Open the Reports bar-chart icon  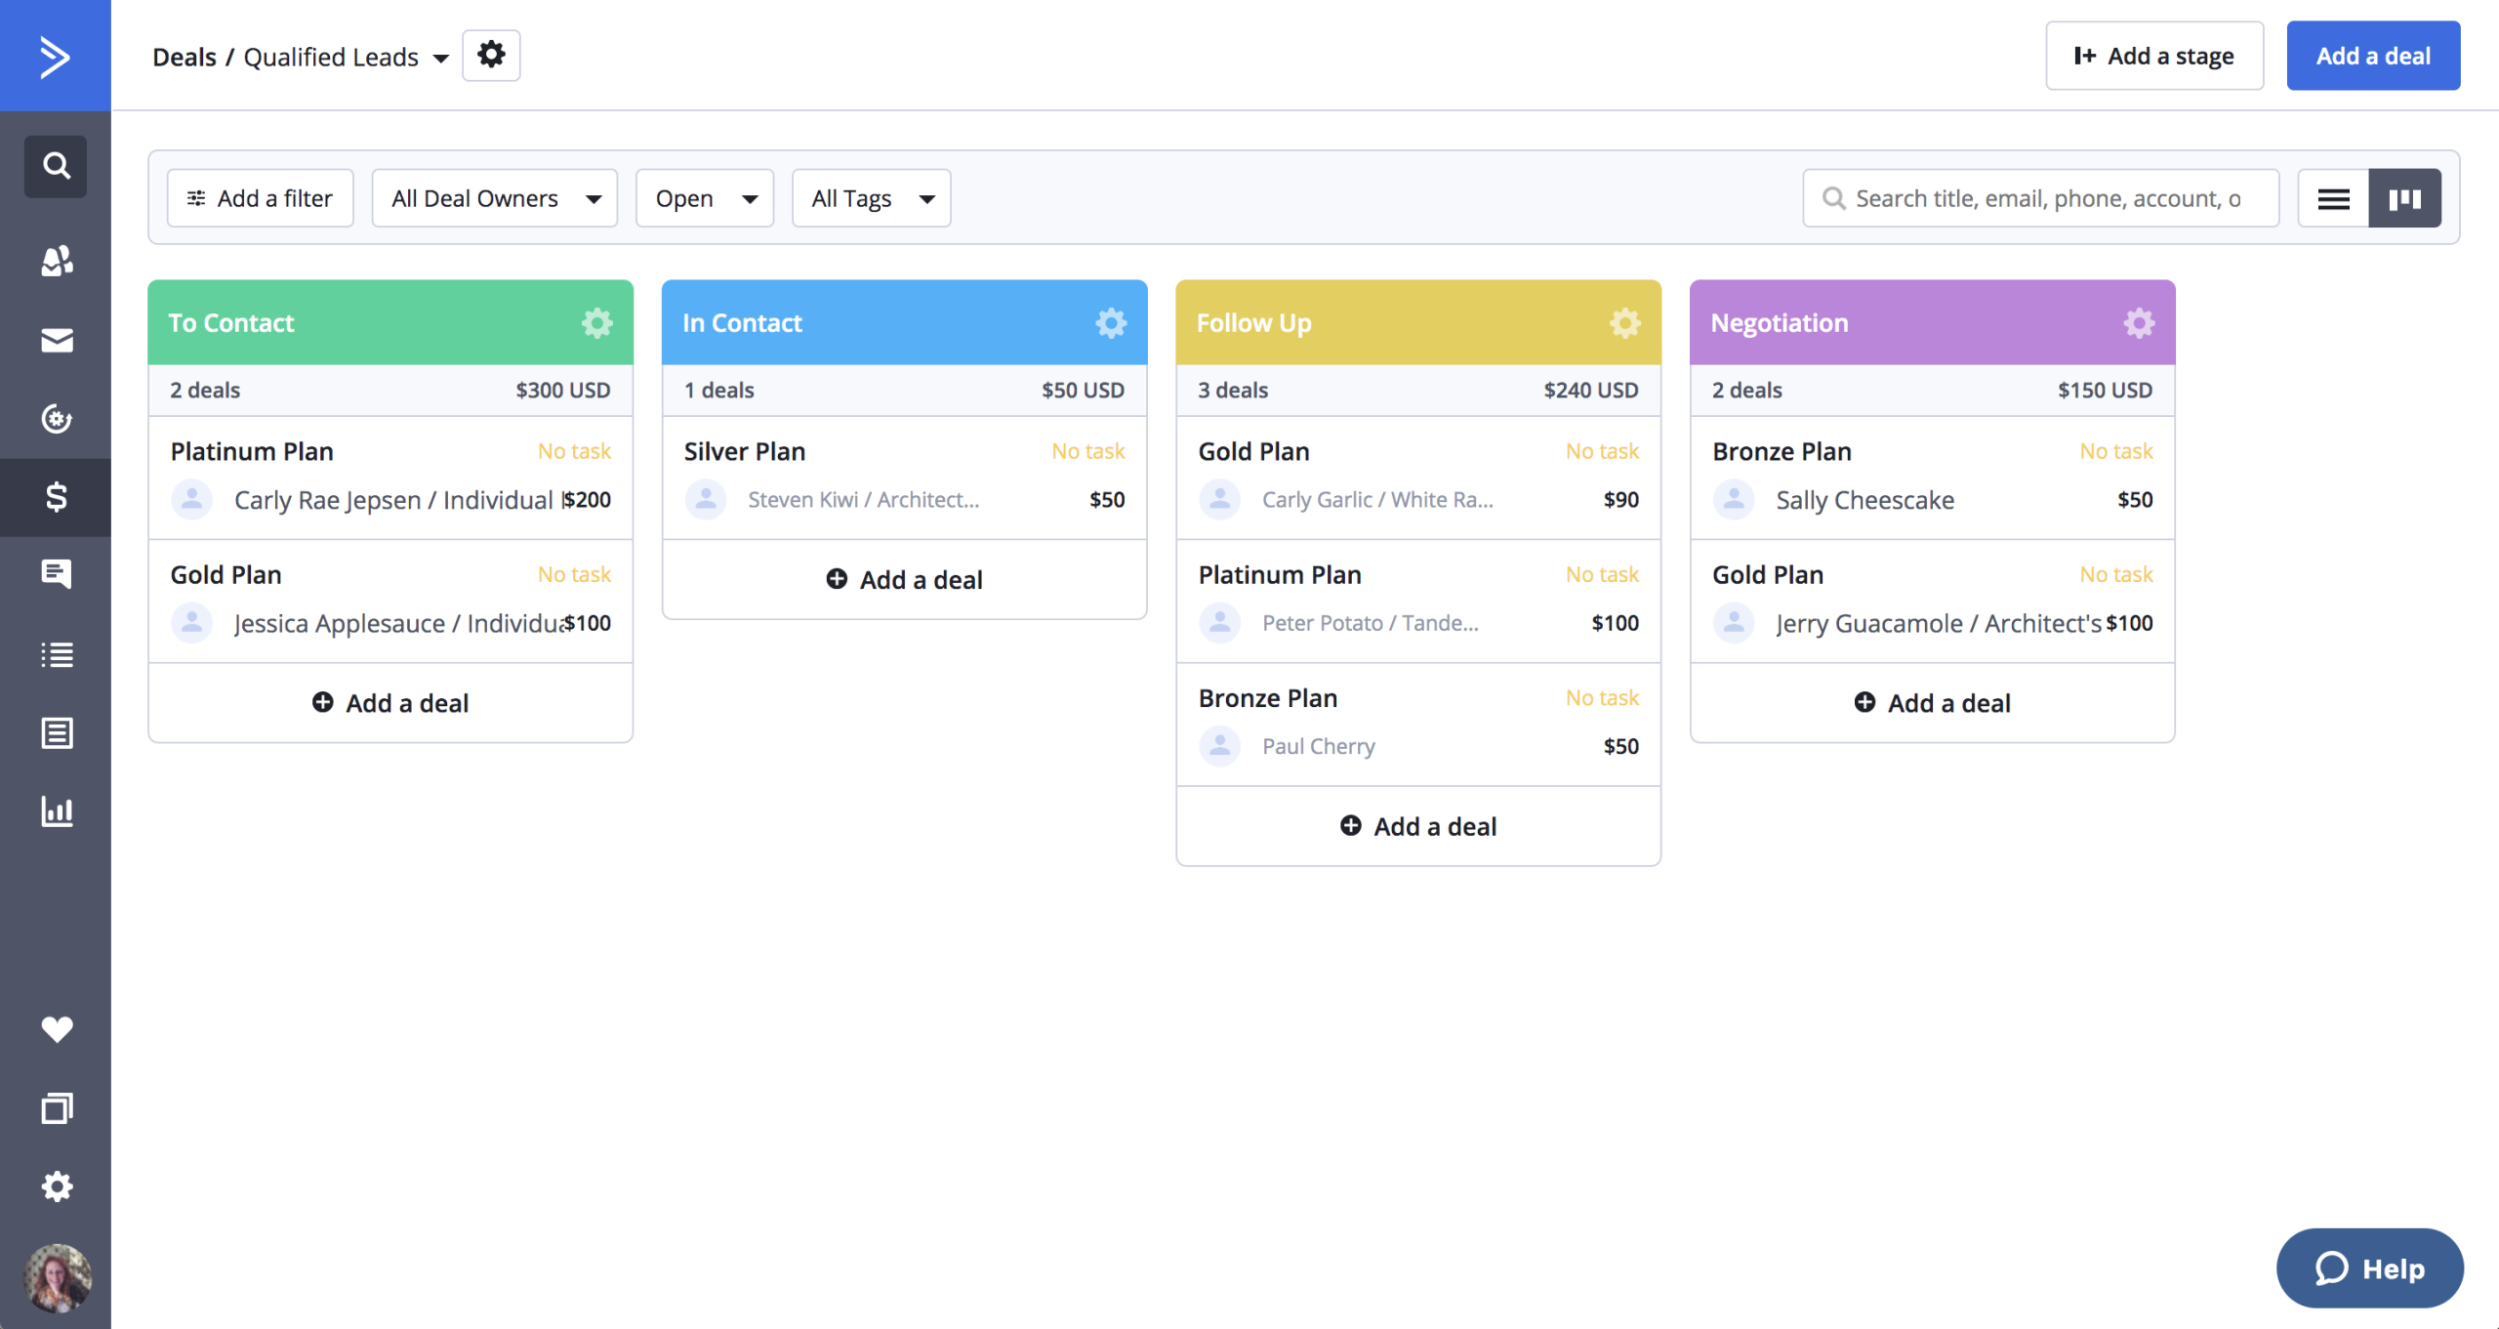[56, 810]
